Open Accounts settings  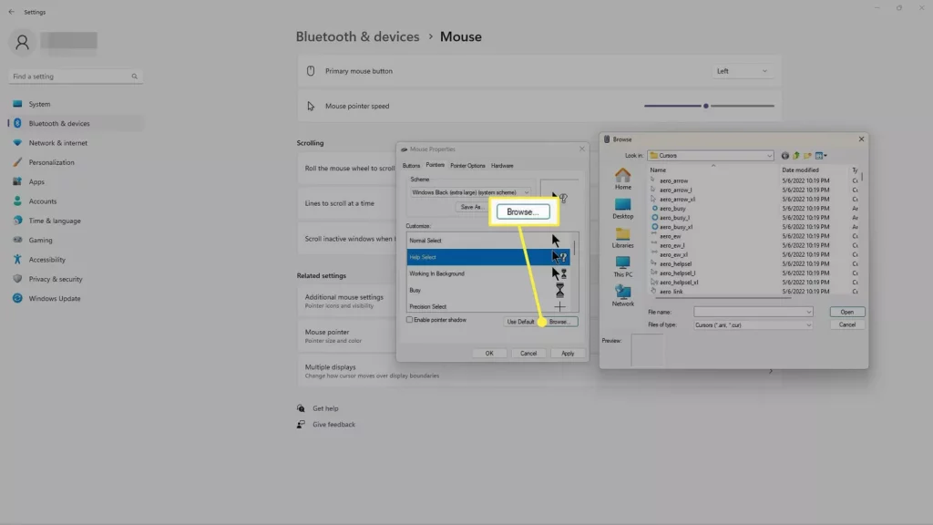pos(75,201)
